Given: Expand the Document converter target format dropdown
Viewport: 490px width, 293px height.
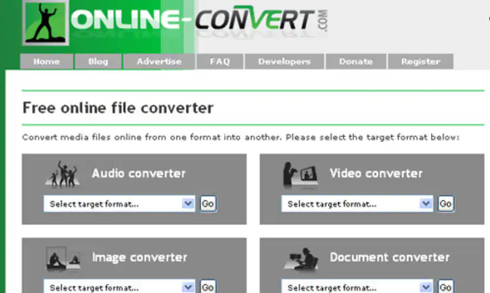Looking at the screenshot, I should [x=357, y=287].
